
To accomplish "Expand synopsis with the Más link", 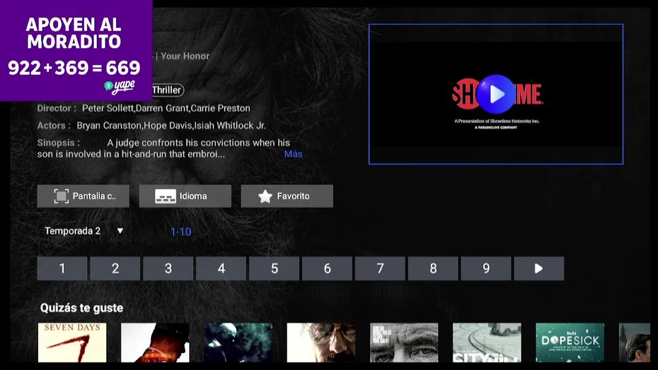I will point(293,154).
